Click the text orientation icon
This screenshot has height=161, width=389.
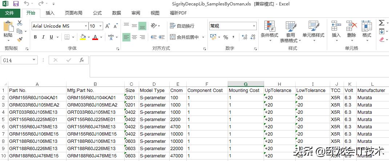[x=154, y=26]
